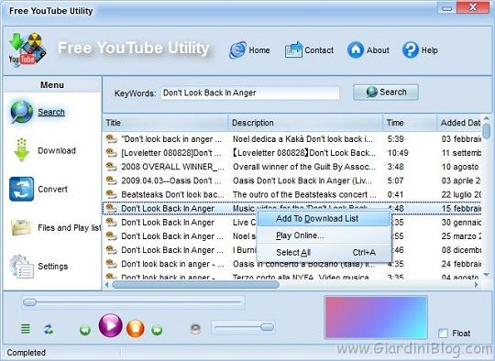Click the Home text link
Viewport: 495px width, 361px height.
click(x=259, y=50)
